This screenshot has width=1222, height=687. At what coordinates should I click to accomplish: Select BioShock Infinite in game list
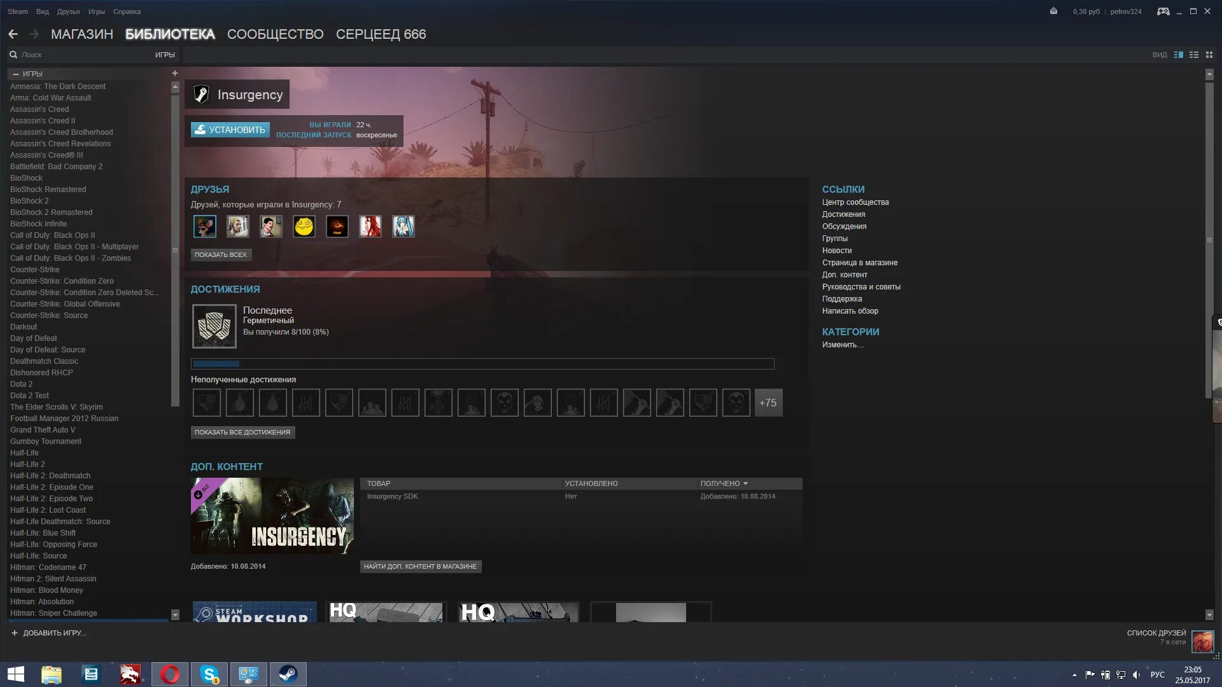point(38,224)
